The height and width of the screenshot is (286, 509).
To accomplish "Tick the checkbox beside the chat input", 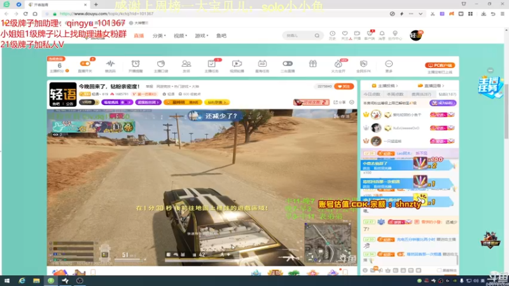I will (x=439, y=270).
